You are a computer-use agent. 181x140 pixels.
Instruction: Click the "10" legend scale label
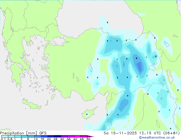click(36, 139)
